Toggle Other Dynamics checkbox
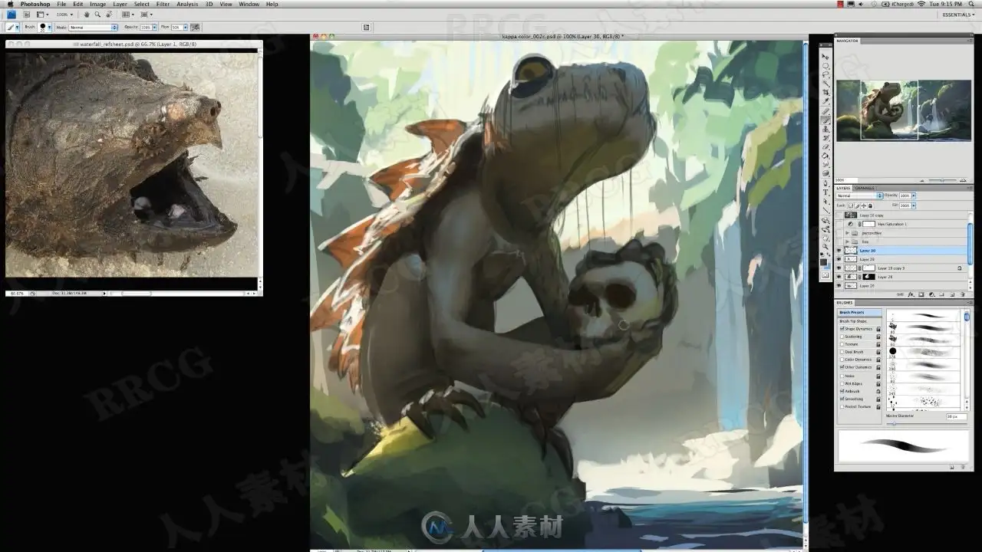This screenshot has width=982, height=552. click(x=842, y=367)
